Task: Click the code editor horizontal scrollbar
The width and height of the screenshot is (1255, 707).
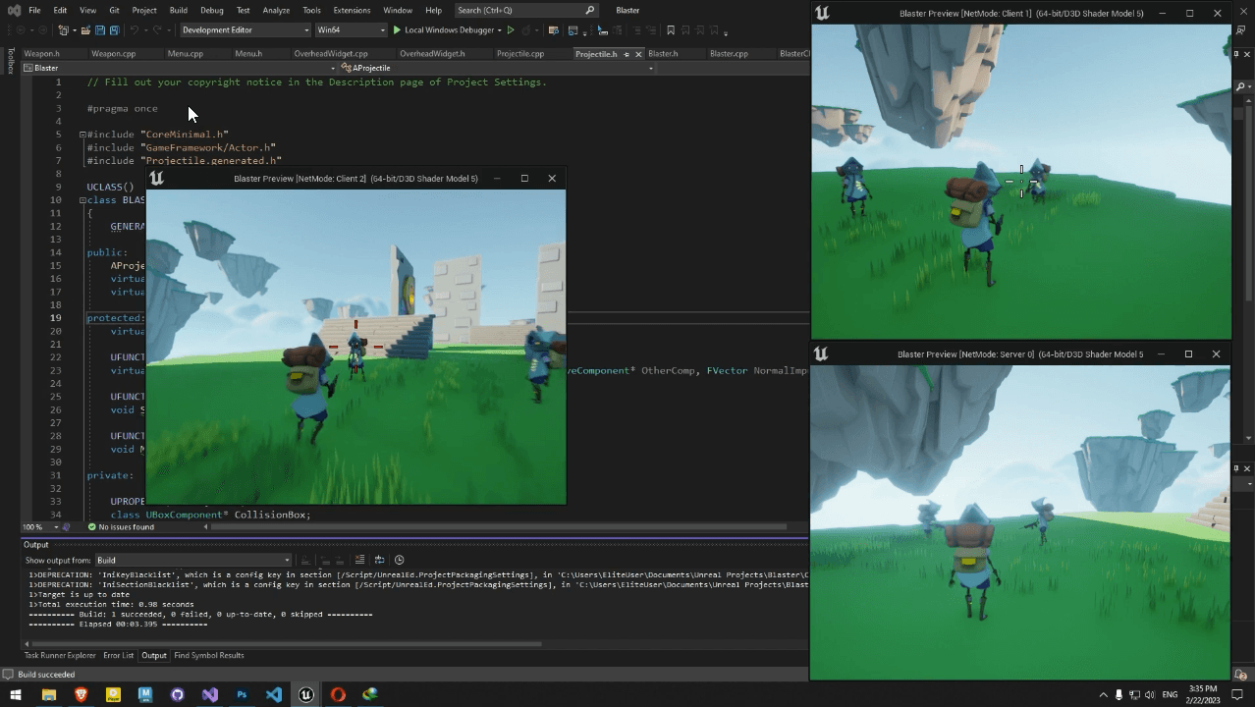Action: coord(499,527)
